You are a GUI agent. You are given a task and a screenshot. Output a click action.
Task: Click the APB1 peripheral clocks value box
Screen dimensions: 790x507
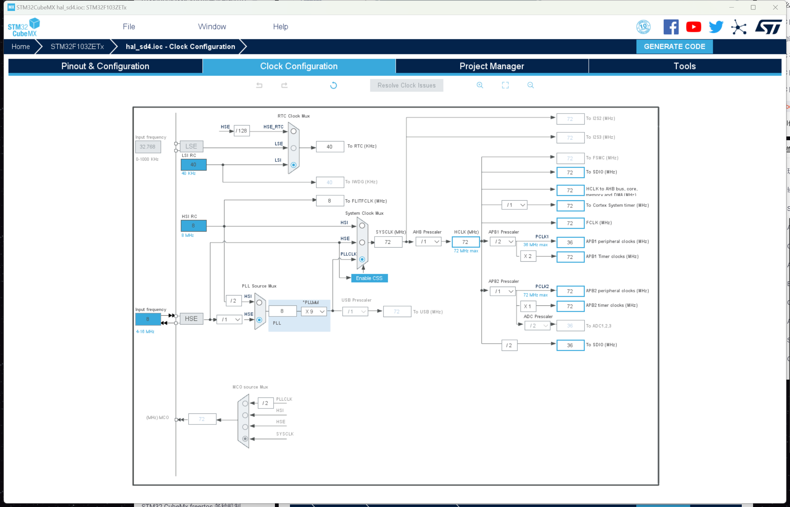coord(571,242)
